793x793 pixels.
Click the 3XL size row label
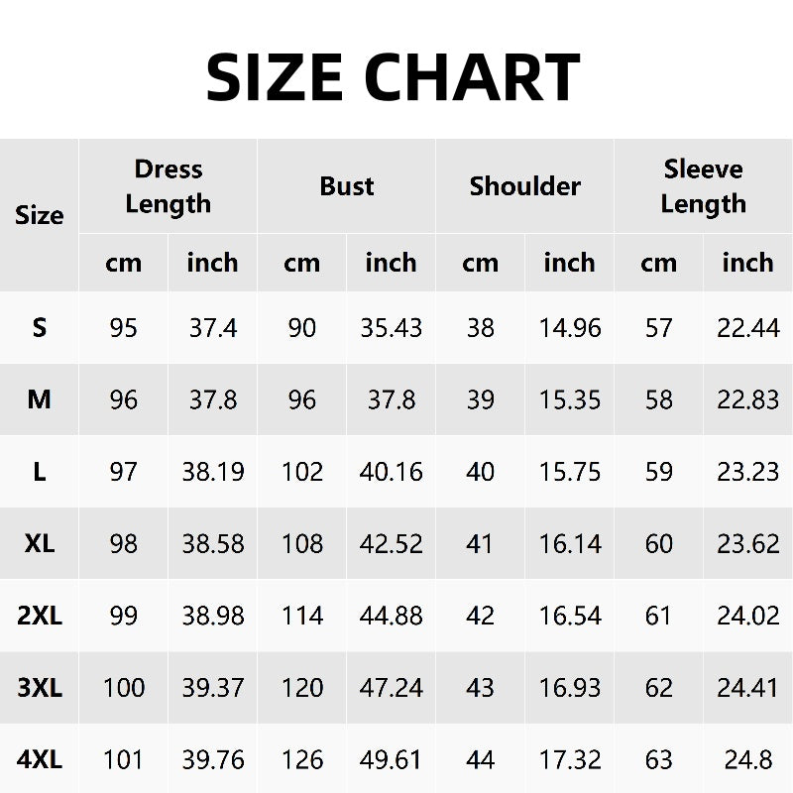40,688
